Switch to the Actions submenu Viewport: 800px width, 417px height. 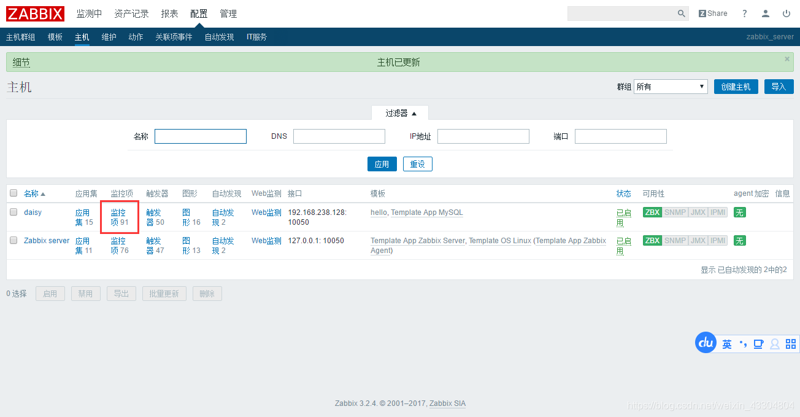click(x=136, y=37)
